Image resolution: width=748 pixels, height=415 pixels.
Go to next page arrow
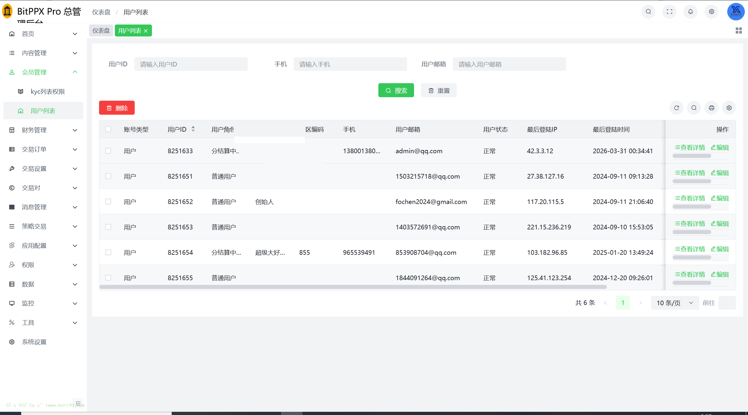[x=640, y=303]
